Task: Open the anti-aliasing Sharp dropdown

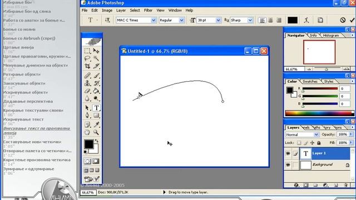Action: click(x=250, y=20)
